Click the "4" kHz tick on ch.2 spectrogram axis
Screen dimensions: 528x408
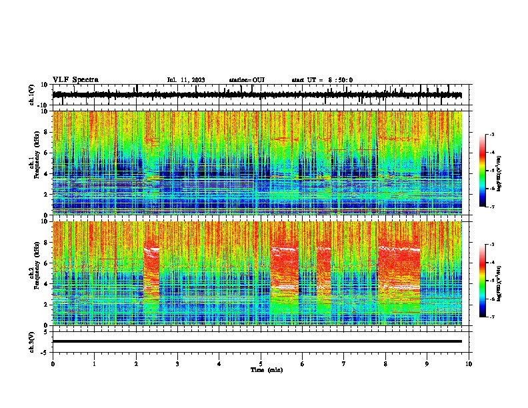pos(46,284)
